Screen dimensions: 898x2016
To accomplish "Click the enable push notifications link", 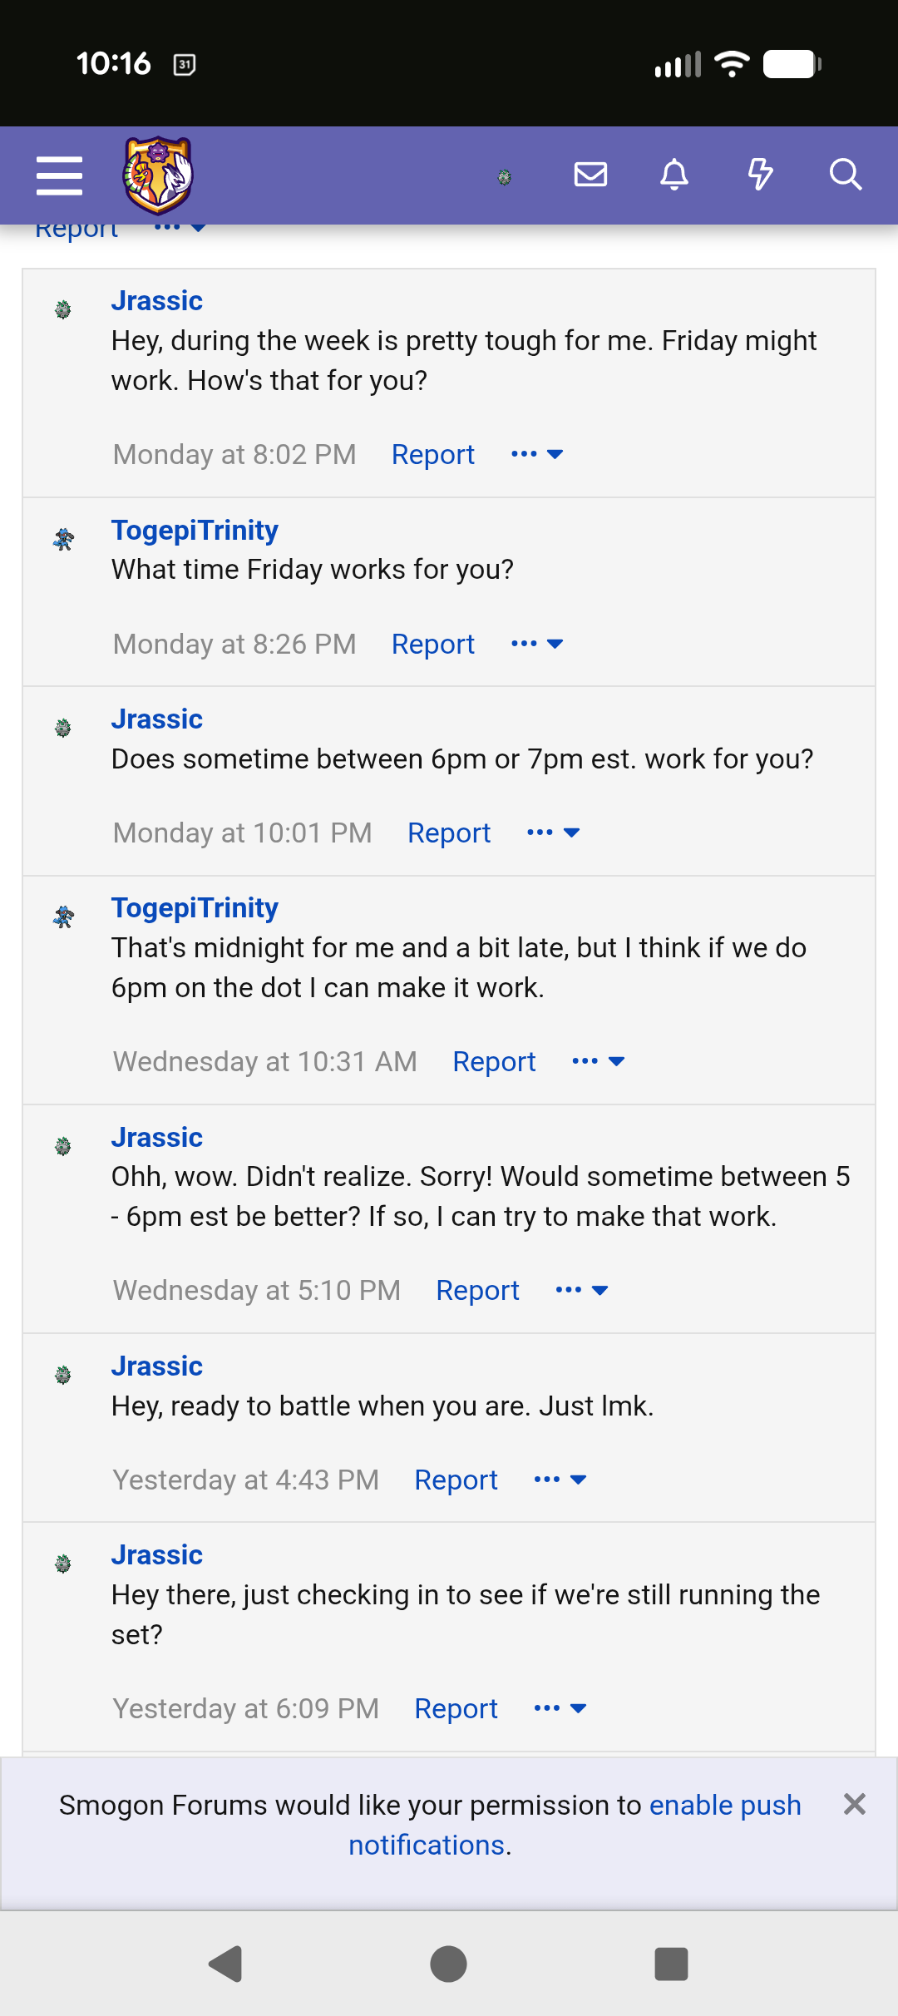I will pos(724,1805).
